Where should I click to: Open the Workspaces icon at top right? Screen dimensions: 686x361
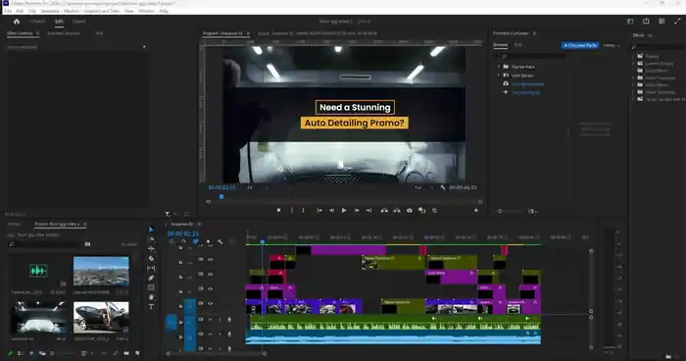click(630, 21)
